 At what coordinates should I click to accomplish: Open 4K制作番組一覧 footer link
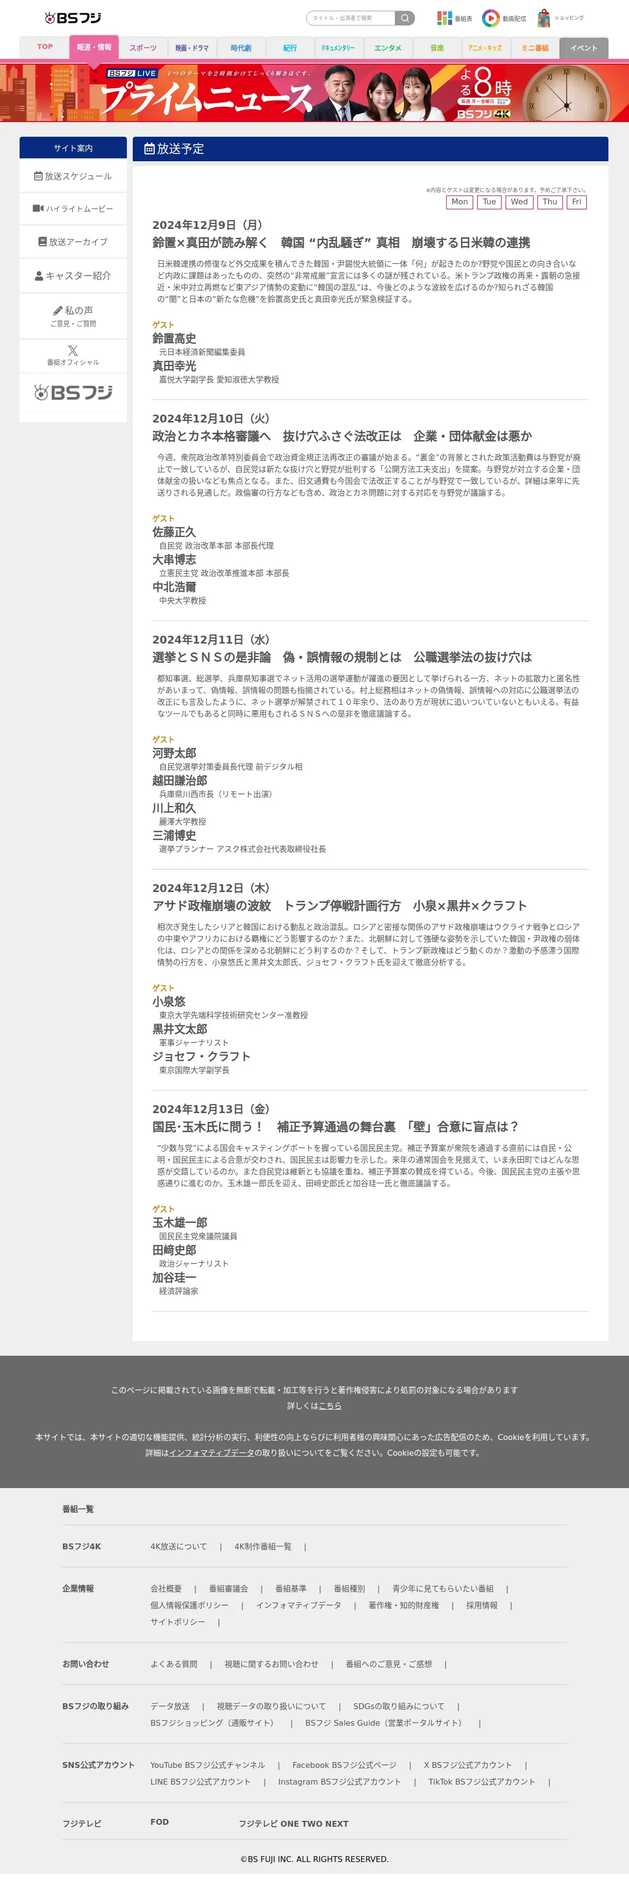point(263,1546)
